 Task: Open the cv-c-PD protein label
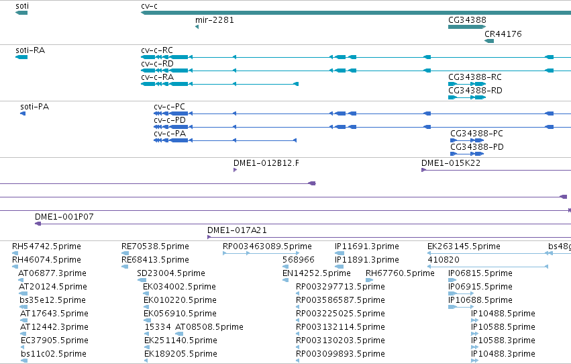(x=170, y=120)
